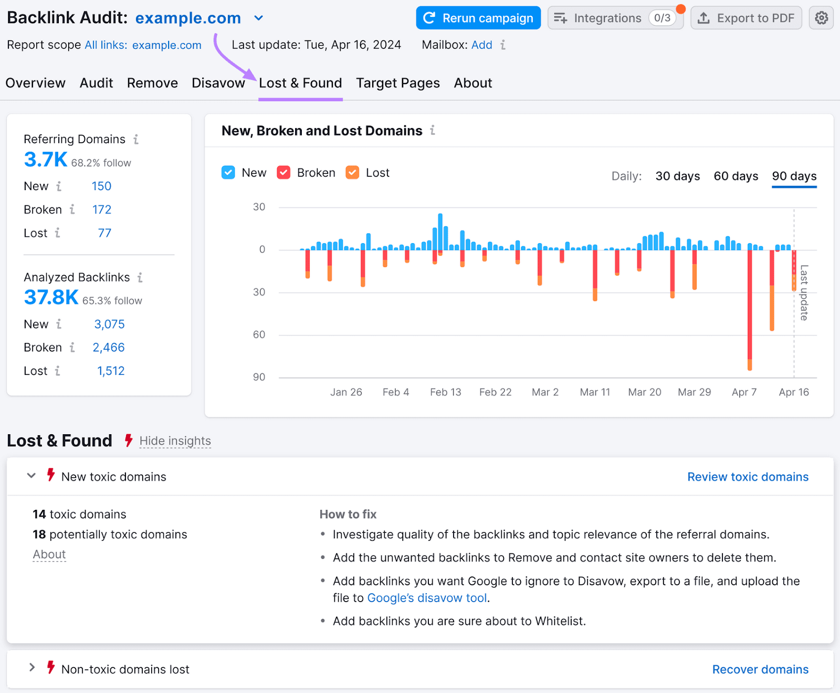840x693 pixels.
Task: Expand the Non-toxic domains lost section
Action: click(32, 668)
